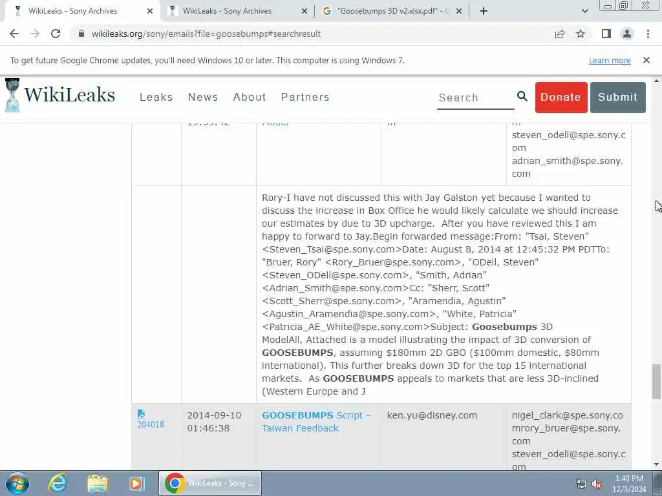662x496 pixels.
Task: Open the Windows Start menu
Action: click(x=17, y=483)
